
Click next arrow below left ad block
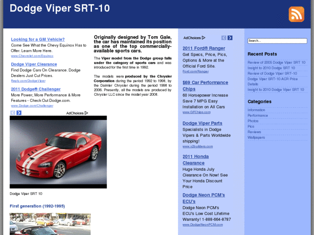[x=19, y=113]
